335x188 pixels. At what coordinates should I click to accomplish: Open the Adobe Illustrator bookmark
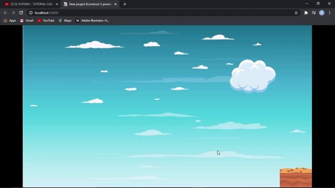pos(92,20)
